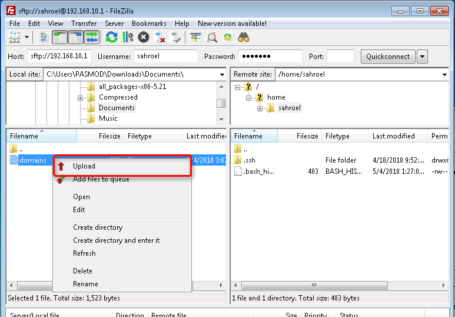Image resolution: width=455 pixels, height=317 pixels.
Task: Open parent folder in local file list
Action: 16,148
